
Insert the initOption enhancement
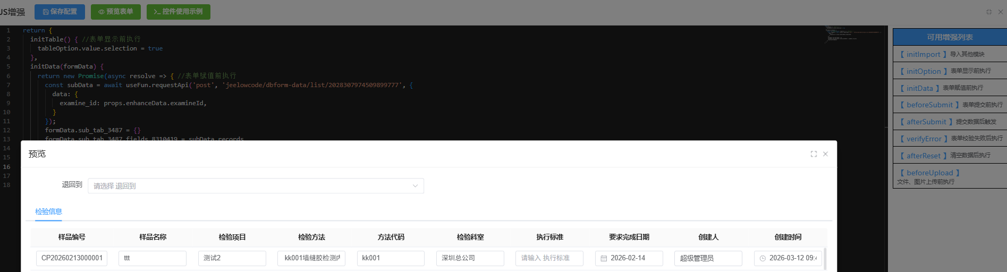924,71
